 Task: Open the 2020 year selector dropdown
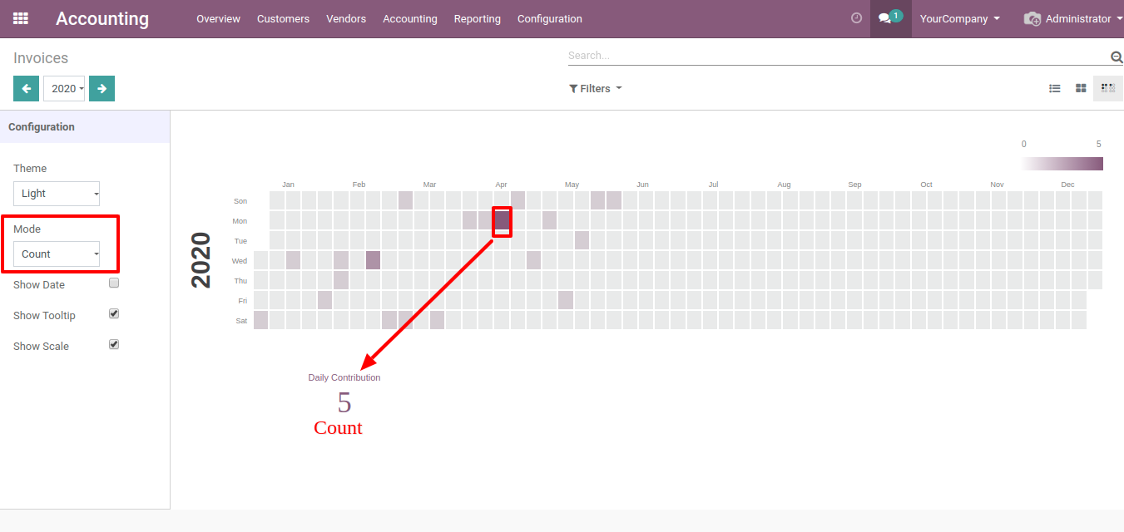64,89
